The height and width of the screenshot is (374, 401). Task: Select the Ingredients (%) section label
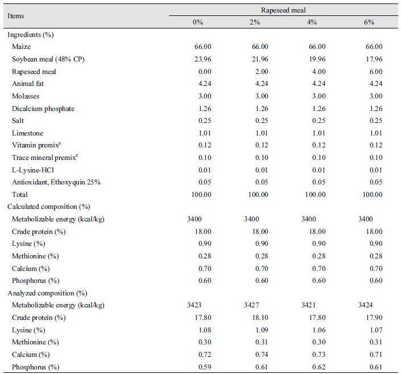(31, 35)
